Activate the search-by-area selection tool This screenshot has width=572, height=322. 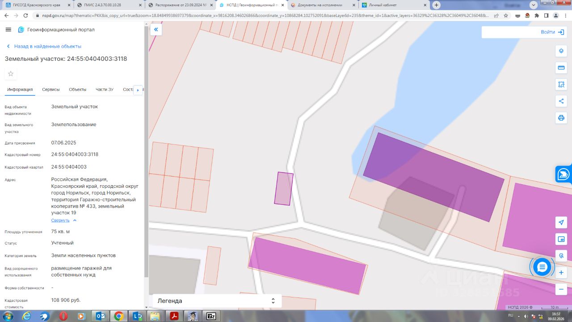click(x=561, y=85)
